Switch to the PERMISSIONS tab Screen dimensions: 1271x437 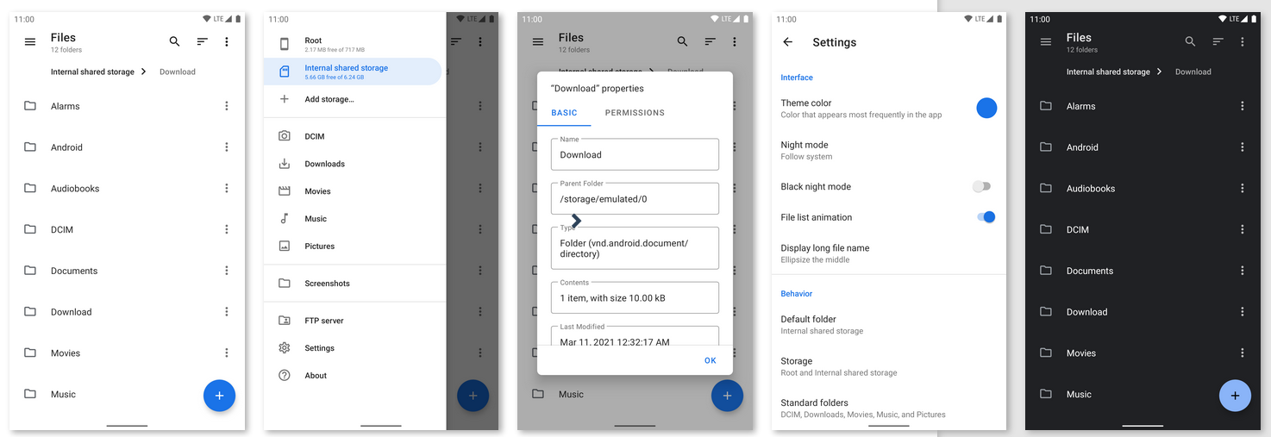point(635,113)
